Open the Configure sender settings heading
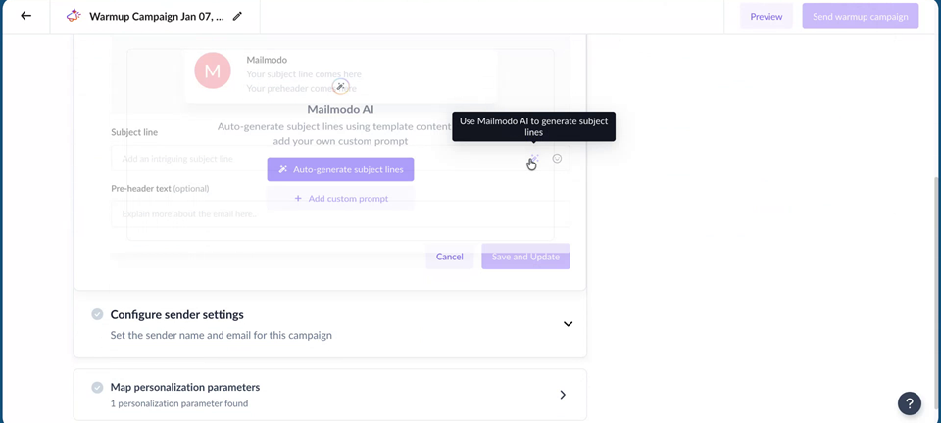 coord(177,314)
